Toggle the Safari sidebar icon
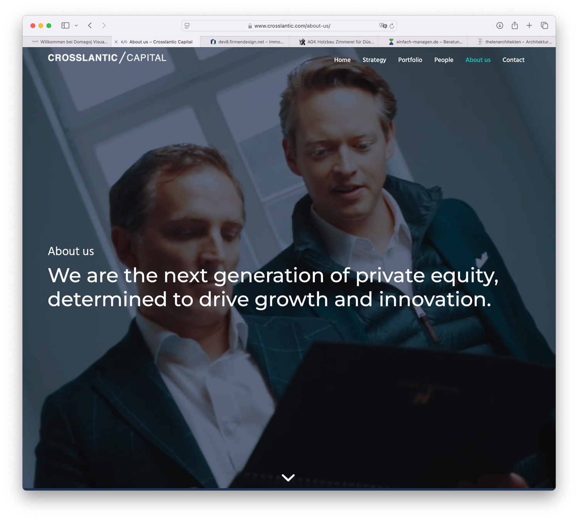 65,25
